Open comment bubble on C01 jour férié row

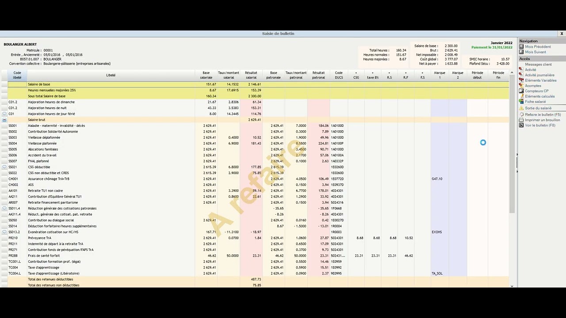pyautogui.click(x=4, y=114)
